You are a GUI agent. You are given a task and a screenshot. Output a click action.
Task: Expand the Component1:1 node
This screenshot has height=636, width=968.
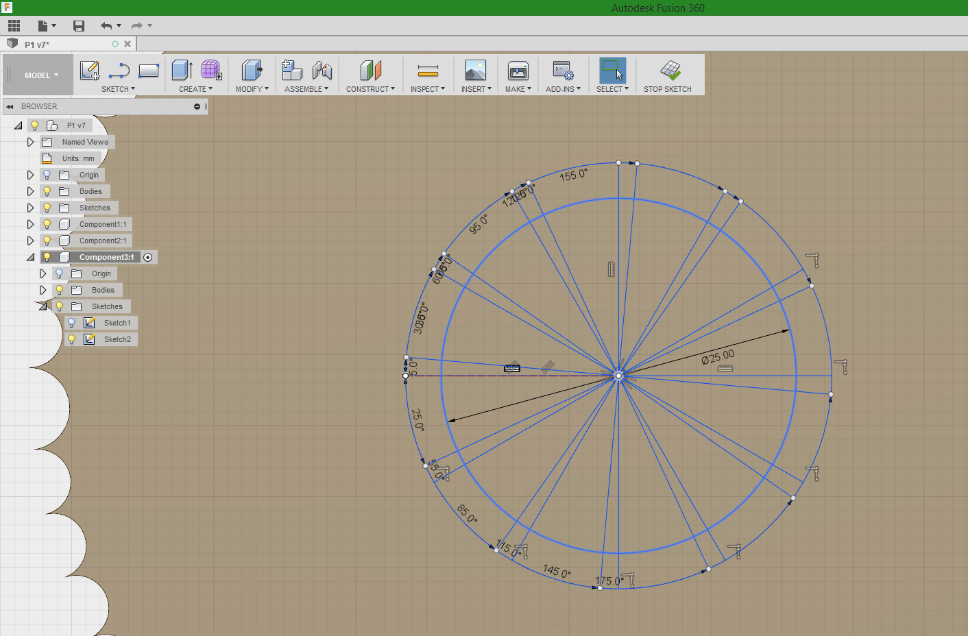click(30, 224)
